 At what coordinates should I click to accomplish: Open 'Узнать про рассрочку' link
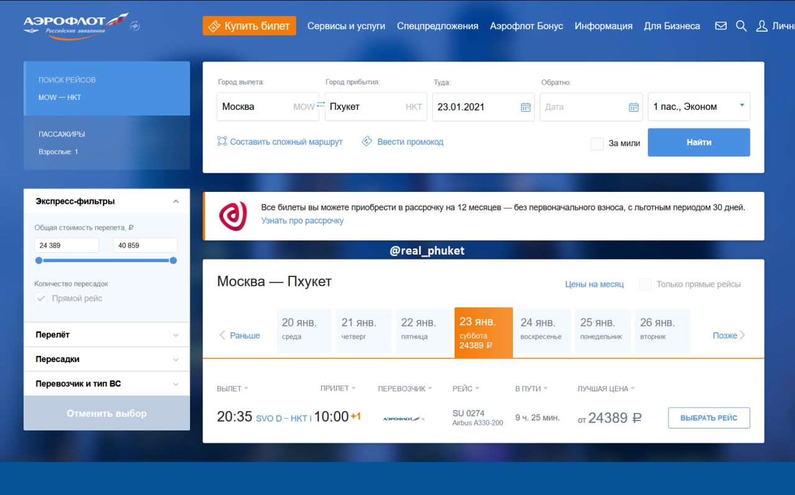302,220
